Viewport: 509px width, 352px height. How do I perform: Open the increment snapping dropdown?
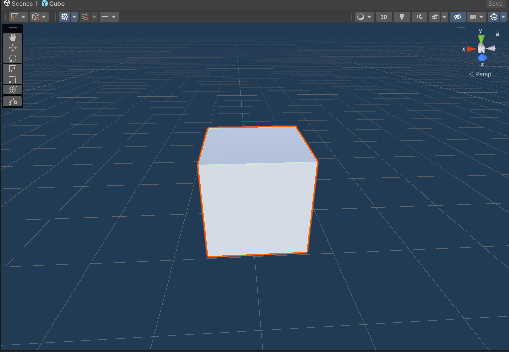pyautogui.click(x=109, y=17)
